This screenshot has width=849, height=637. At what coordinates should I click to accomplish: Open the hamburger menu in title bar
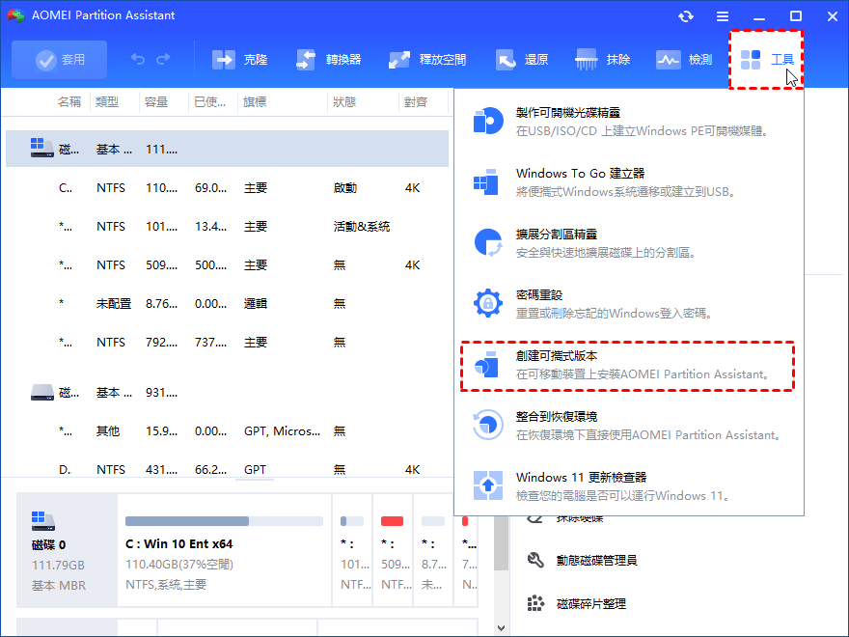pos(723,16)
